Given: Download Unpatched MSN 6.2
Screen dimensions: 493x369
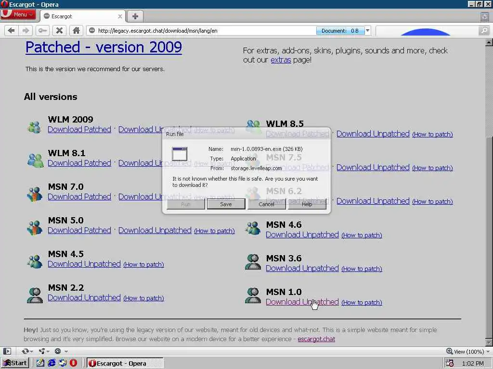Looking at the screenshot, I should coord(373,201).
